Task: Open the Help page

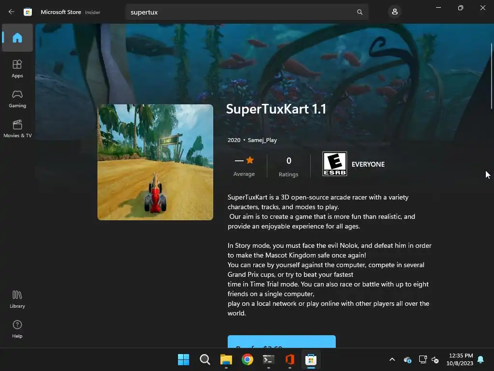Action: tap(17, 329)
